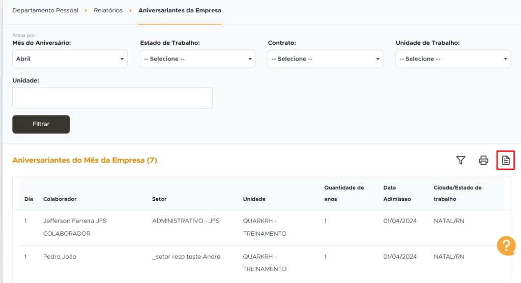Click the Setor column header
521x283 pixels.
[159, 199]
